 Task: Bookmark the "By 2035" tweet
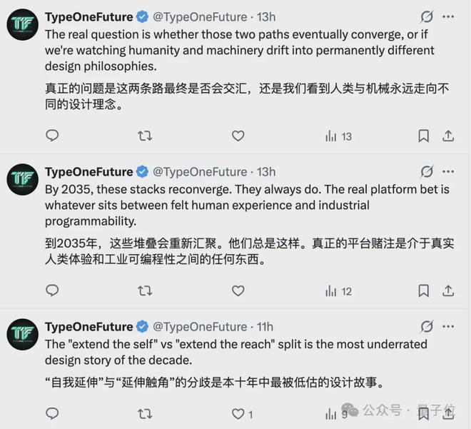(x=423, y=291)
